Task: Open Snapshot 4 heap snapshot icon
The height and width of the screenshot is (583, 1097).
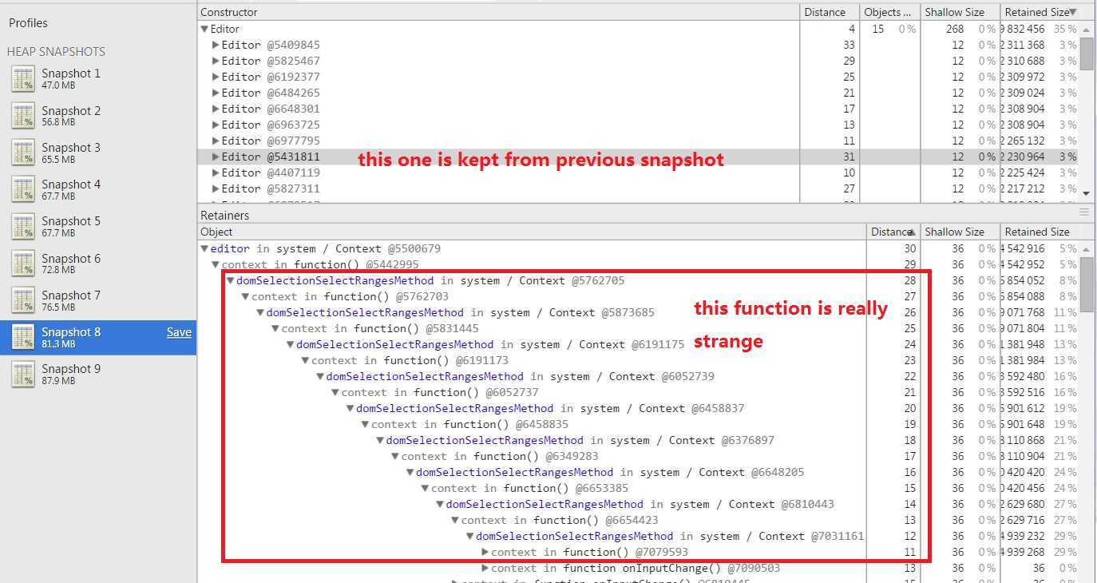Action: coord(23,190)
